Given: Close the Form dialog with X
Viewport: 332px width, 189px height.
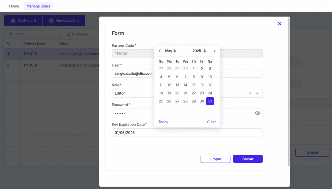Looking at the screenshot, I should pos(280,24).
